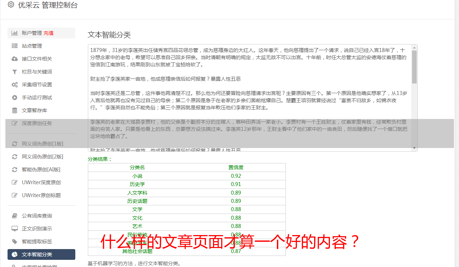Click the play icon beside 手动运行测试
Viewport: 459px width, 267px height.
[15, 97]
